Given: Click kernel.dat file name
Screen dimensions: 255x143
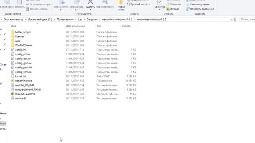Looking at the screenshot, I should pyautogui.click(x=21, y=76).
